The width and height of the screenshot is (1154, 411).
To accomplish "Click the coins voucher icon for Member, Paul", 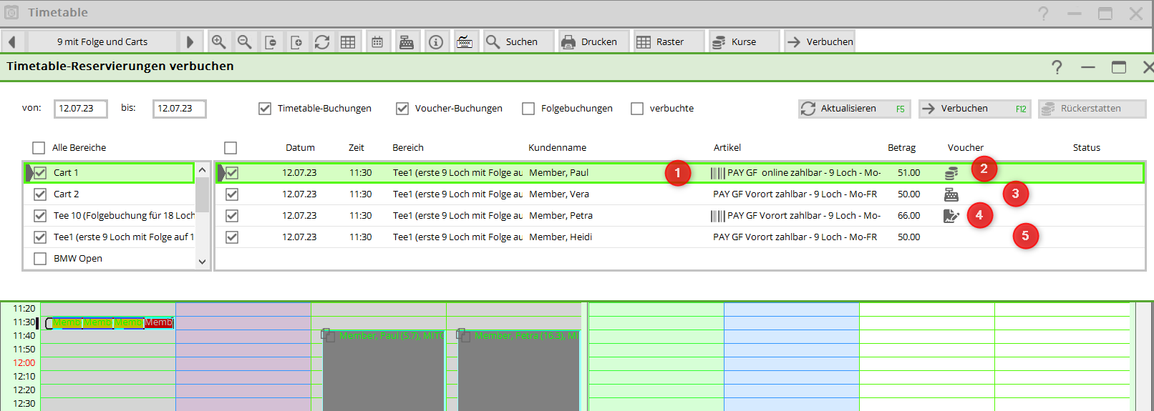I will point(951,173).
